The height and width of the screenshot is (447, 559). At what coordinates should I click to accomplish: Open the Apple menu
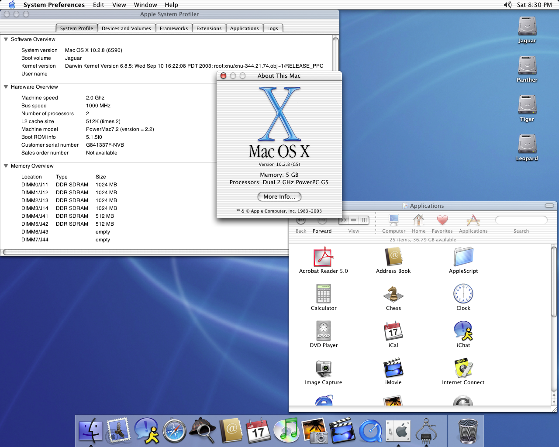tap(12, 5)
